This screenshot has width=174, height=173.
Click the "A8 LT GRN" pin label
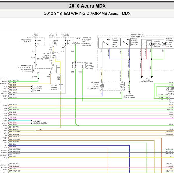pos(14,80)
